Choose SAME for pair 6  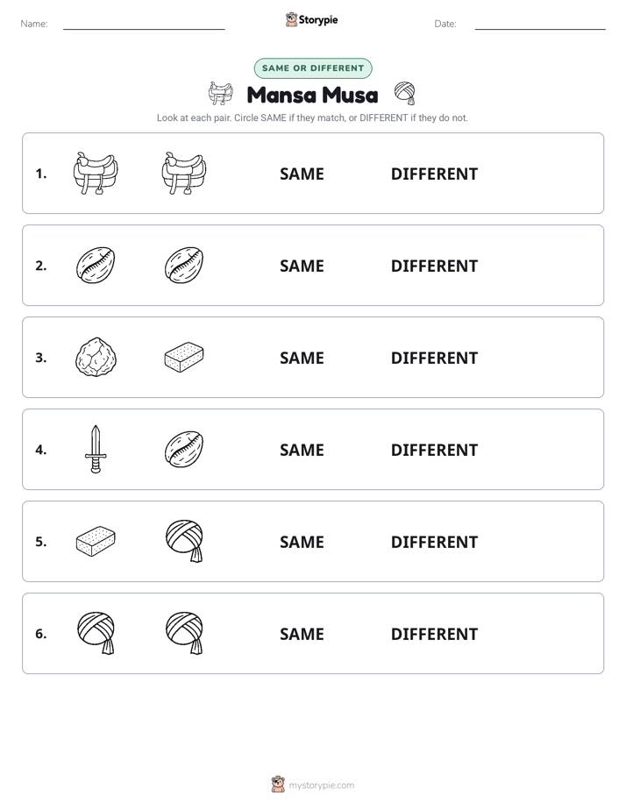pyautogui.click(x=302, y=634)
